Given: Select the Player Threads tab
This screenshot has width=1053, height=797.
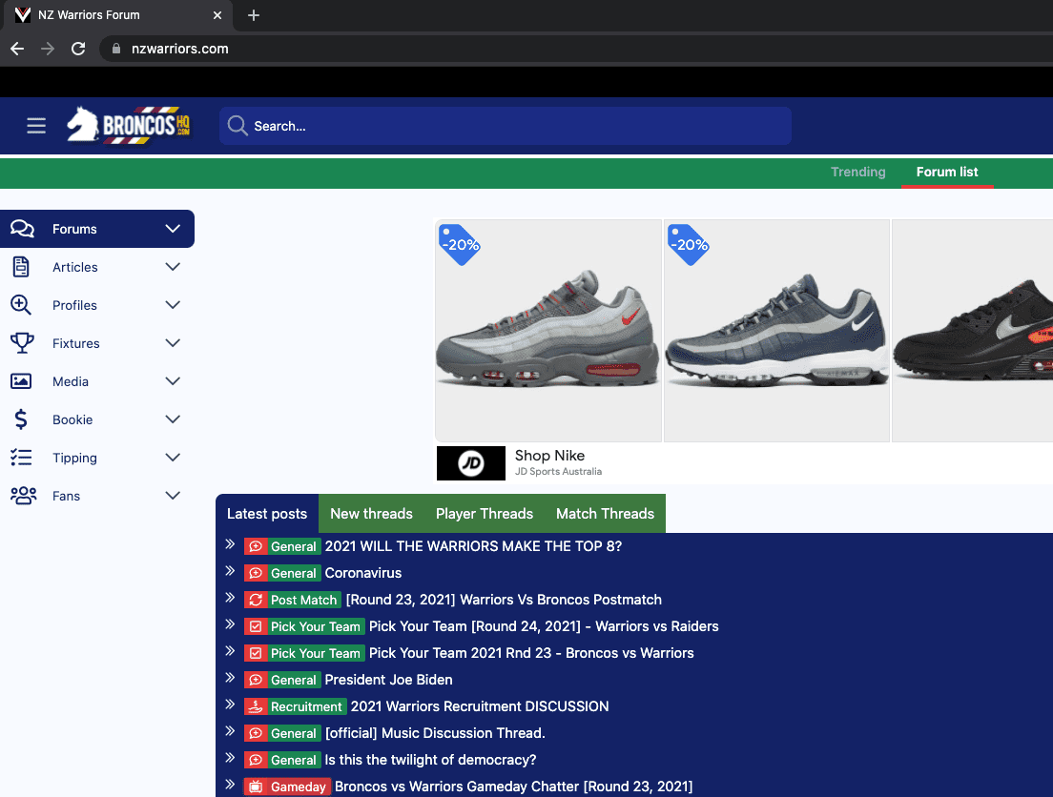Looking at the screenshot, I should pyautogui.click(x=485, y=514).
